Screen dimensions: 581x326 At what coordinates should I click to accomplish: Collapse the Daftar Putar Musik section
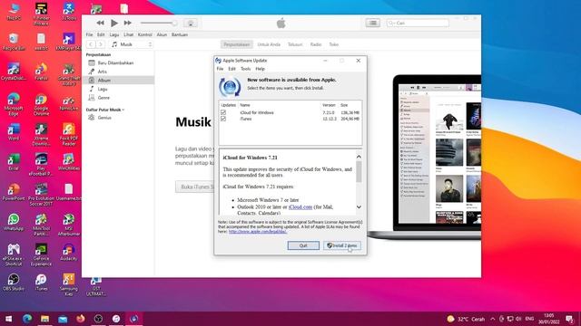coord(105,110)
